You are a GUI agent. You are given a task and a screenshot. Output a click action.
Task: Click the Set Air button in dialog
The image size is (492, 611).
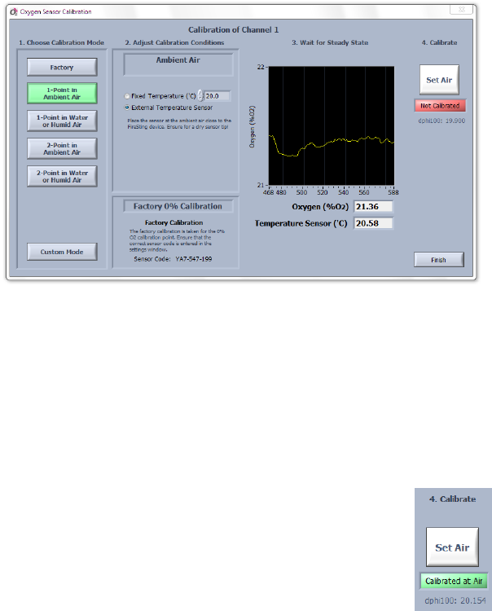pyautogui.click(x=439, y=80)
